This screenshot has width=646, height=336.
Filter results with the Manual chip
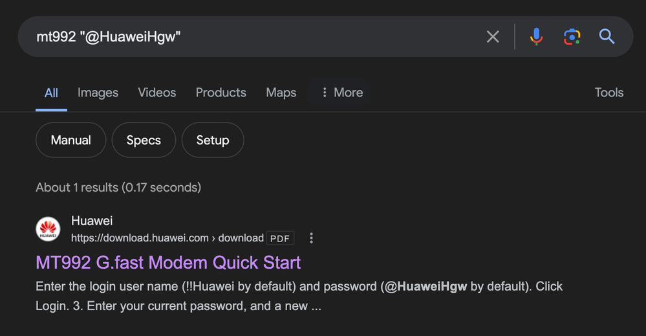(70, 140)
